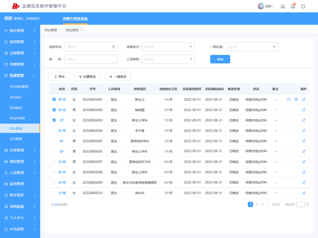This screenshot has height=238, width=318.
Task: Click the 进修年份 date field
Action: point(91,47)
